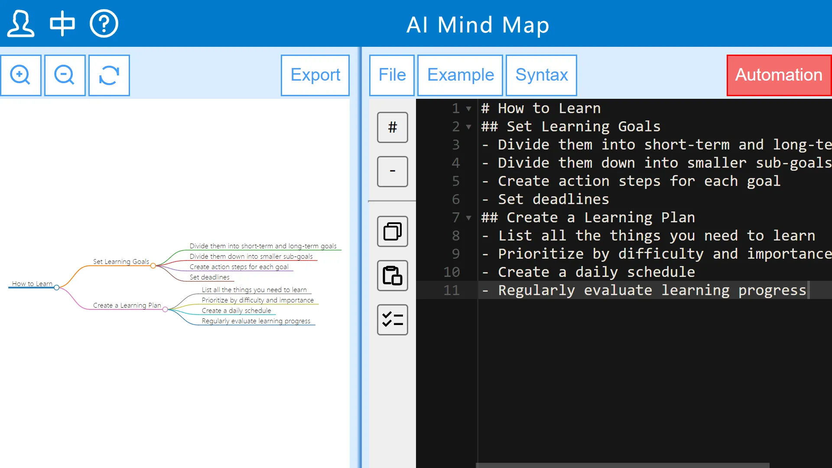The image size is (832, 468).
Task: Collapse the 'Set Learning Goals' section at line 2
Action: click(x=469, y=127)
